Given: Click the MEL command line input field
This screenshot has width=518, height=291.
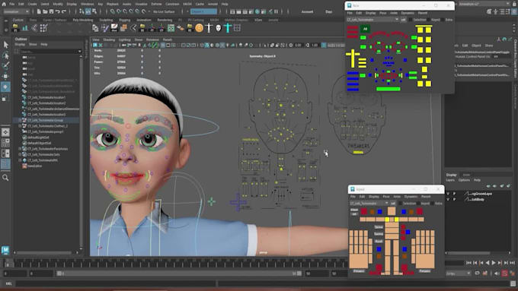Looking at the screenshot, I should [116, 283].
